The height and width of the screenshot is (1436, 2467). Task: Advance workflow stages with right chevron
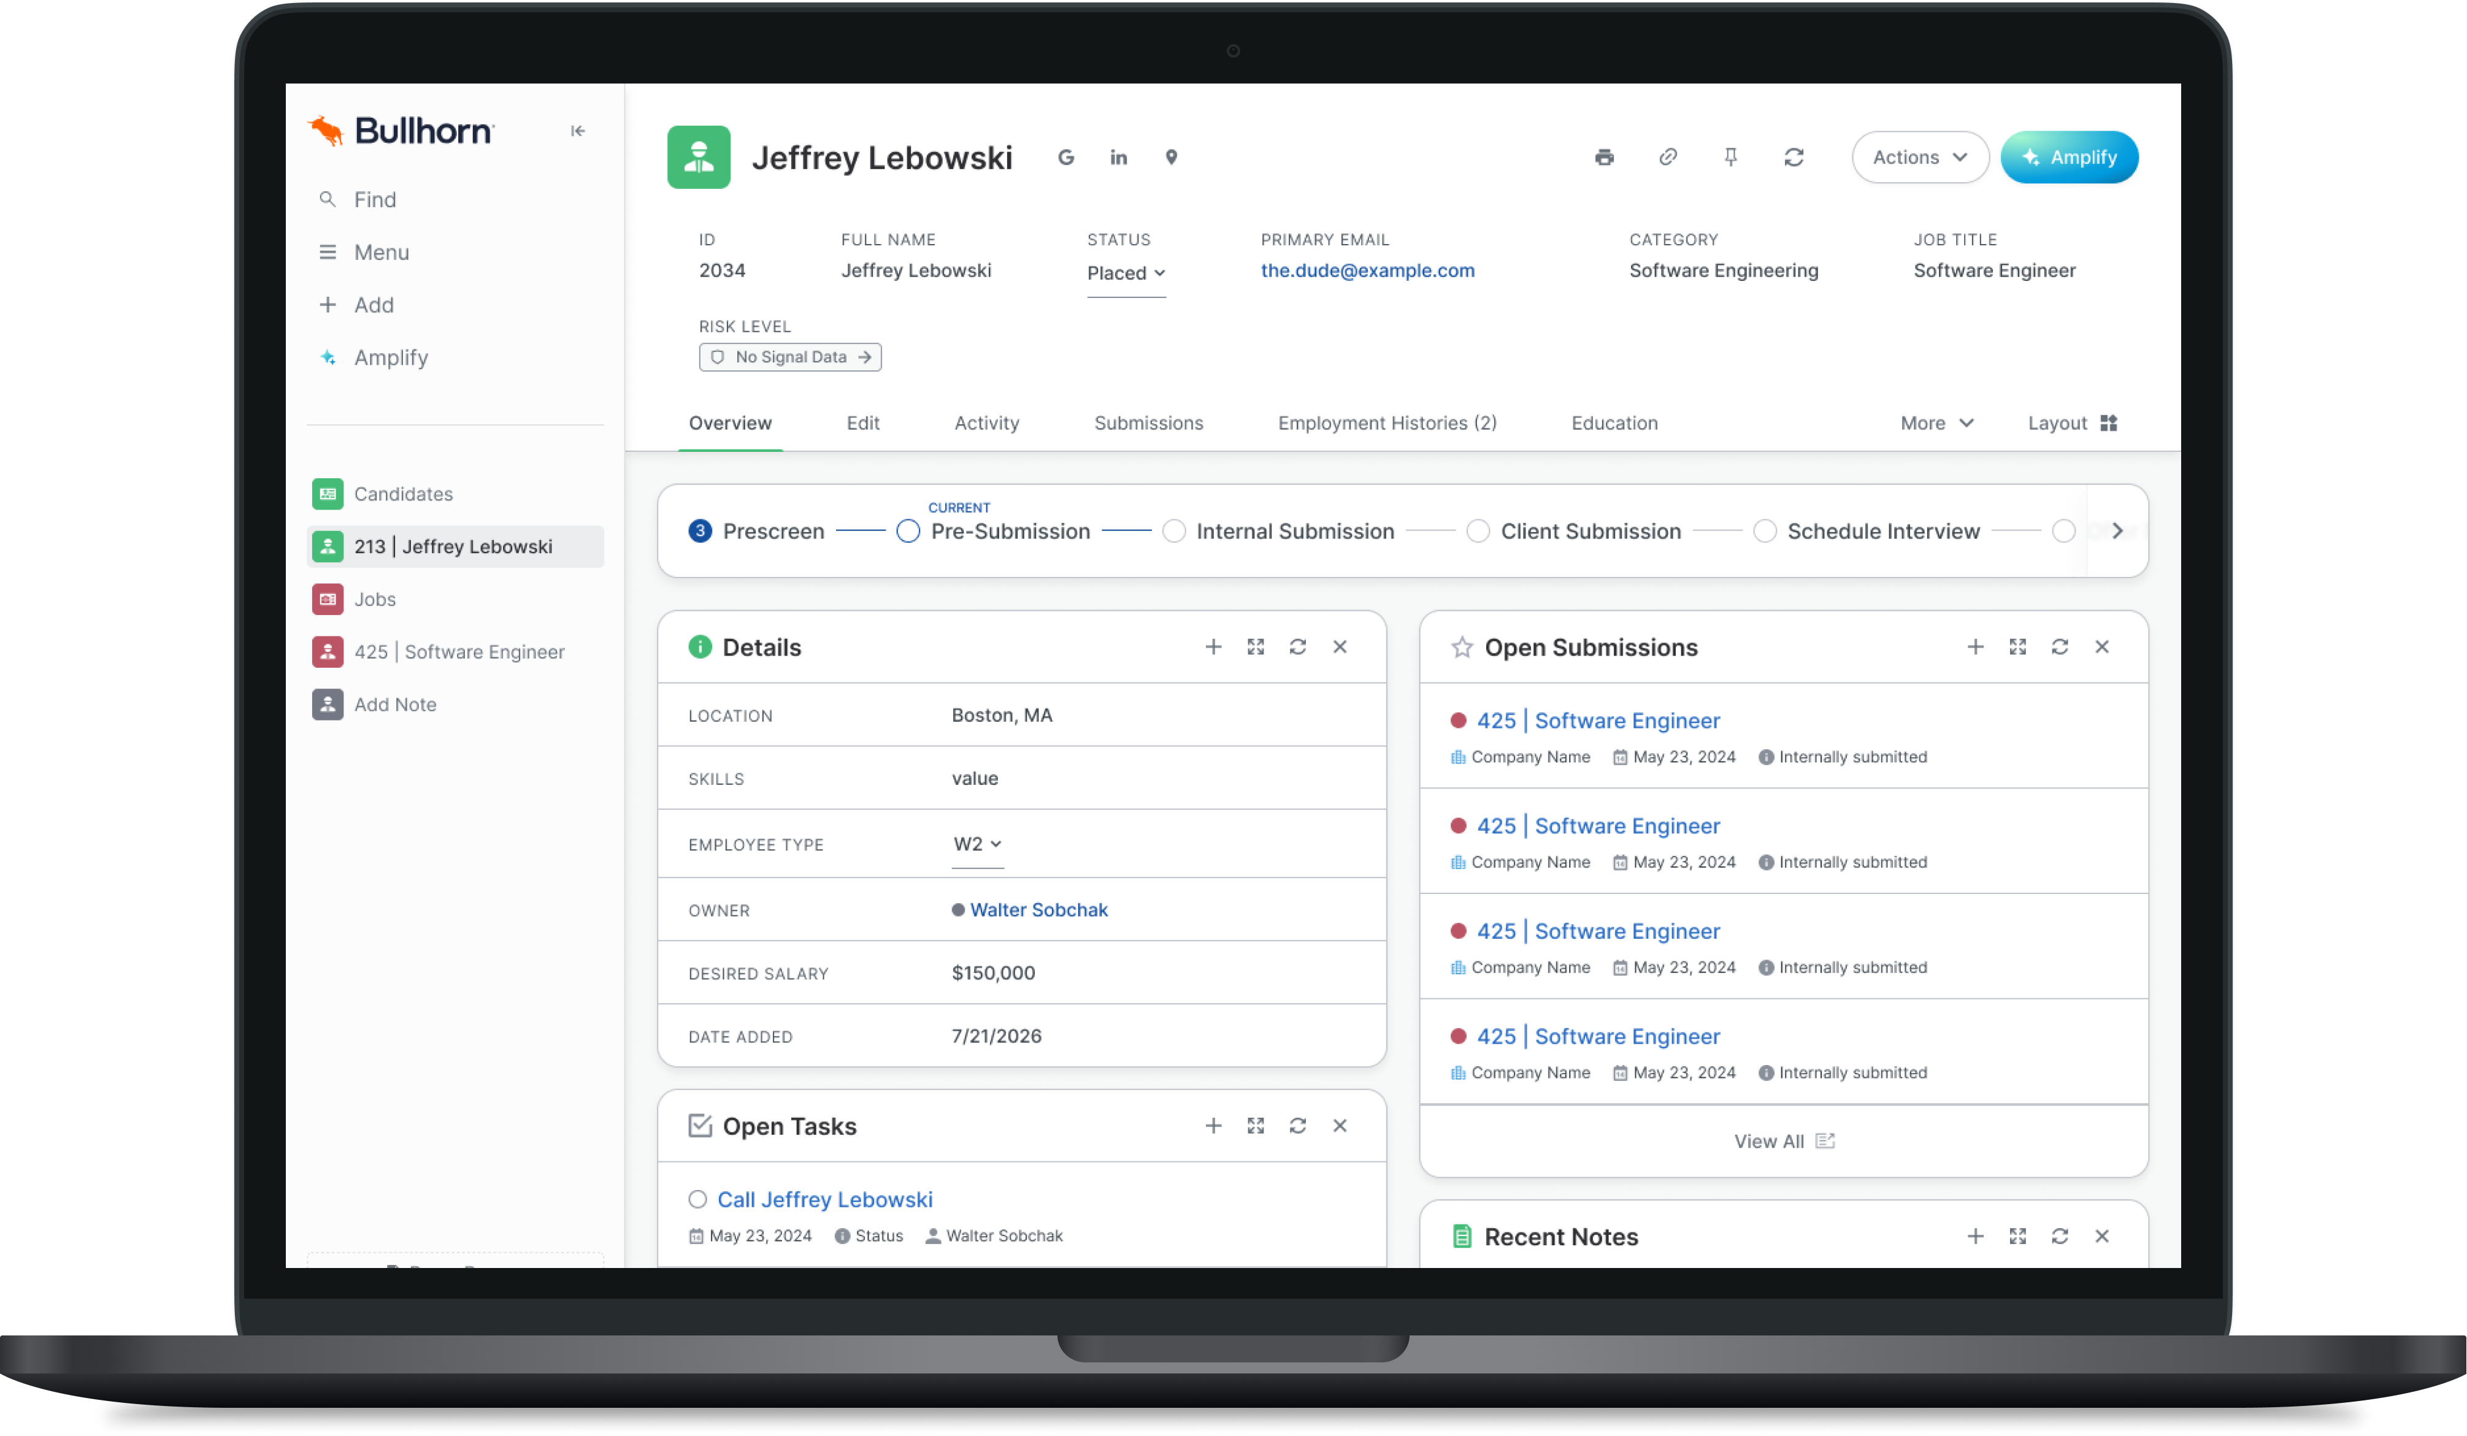pos(2117,530)
